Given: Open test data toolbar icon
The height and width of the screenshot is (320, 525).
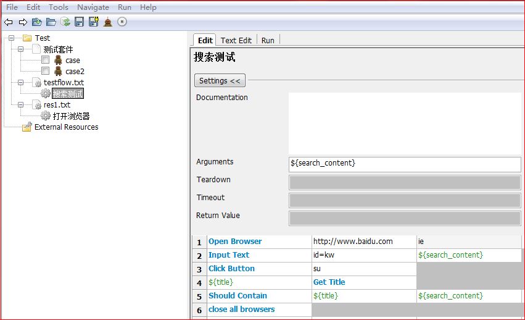Looking at the screenshot, I should pyautogui.click(x=37, y=22).
